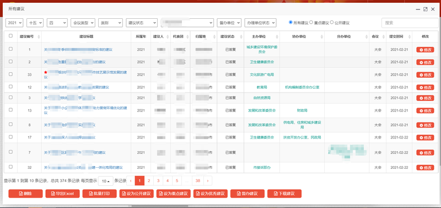Edit suggestion number 12 via 修改
This screenshot has height=208, width=441.
tap(425, 87)
